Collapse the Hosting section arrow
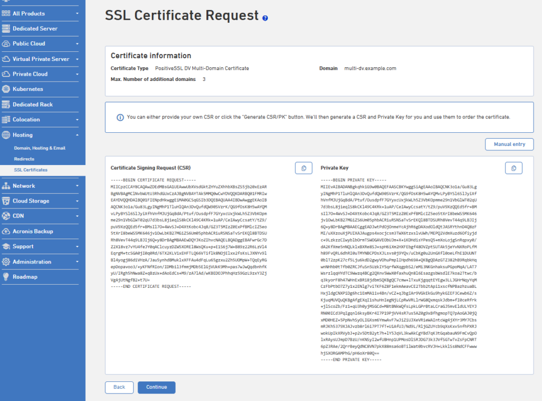Image resolution: width=542 pixels, height=401 pixels. 77,135
